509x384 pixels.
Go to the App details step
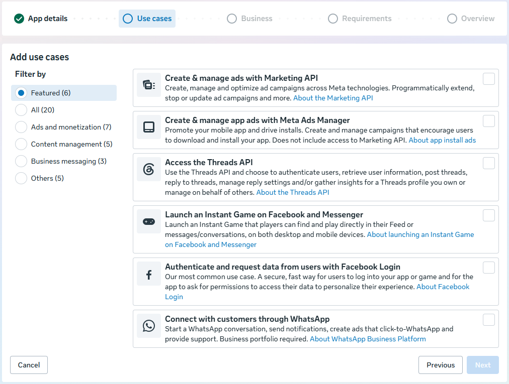pyautogui.click(x=41, y=19)
